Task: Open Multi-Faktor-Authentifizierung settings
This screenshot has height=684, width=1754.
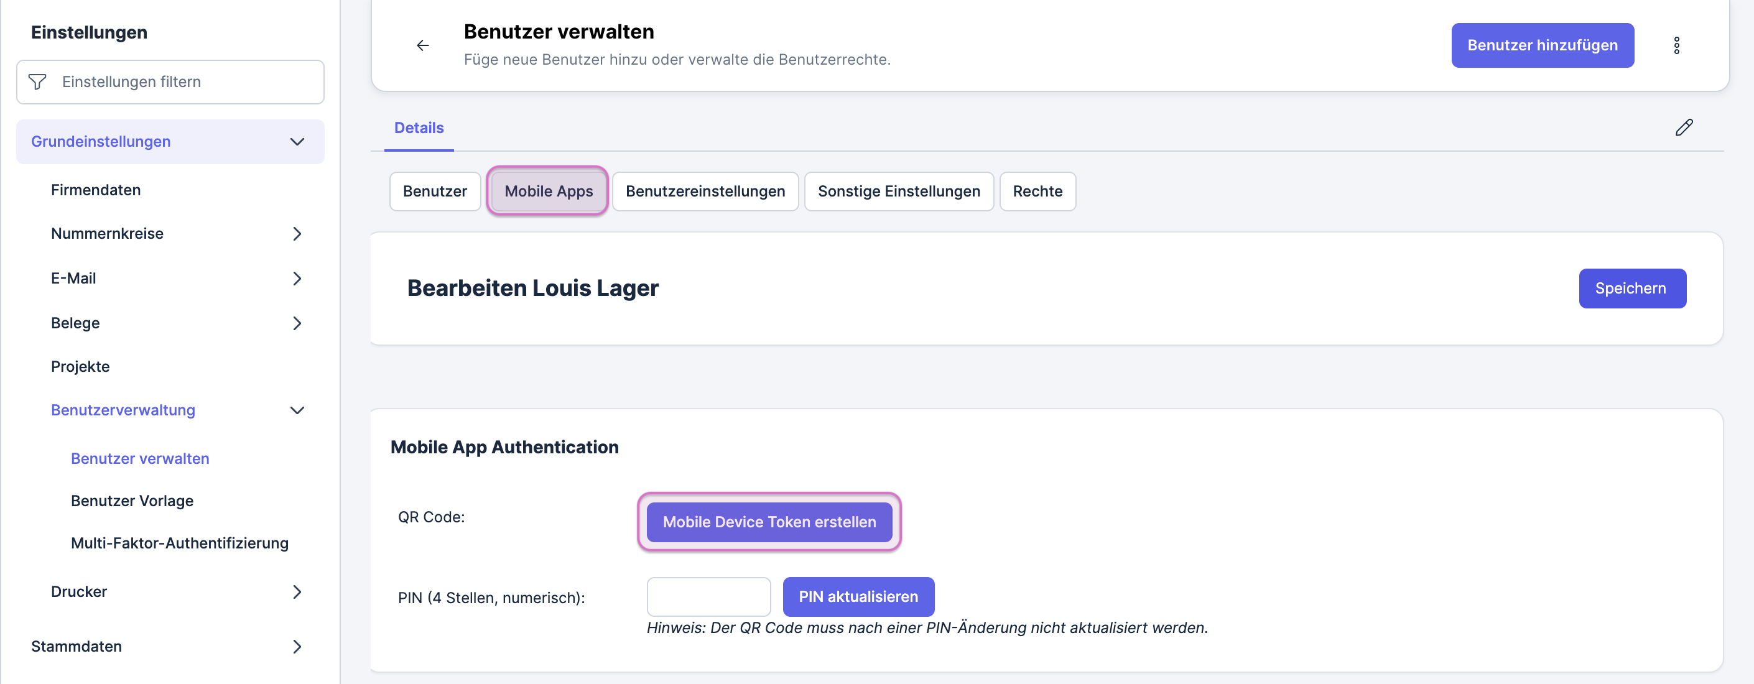Action: point(179,543)
